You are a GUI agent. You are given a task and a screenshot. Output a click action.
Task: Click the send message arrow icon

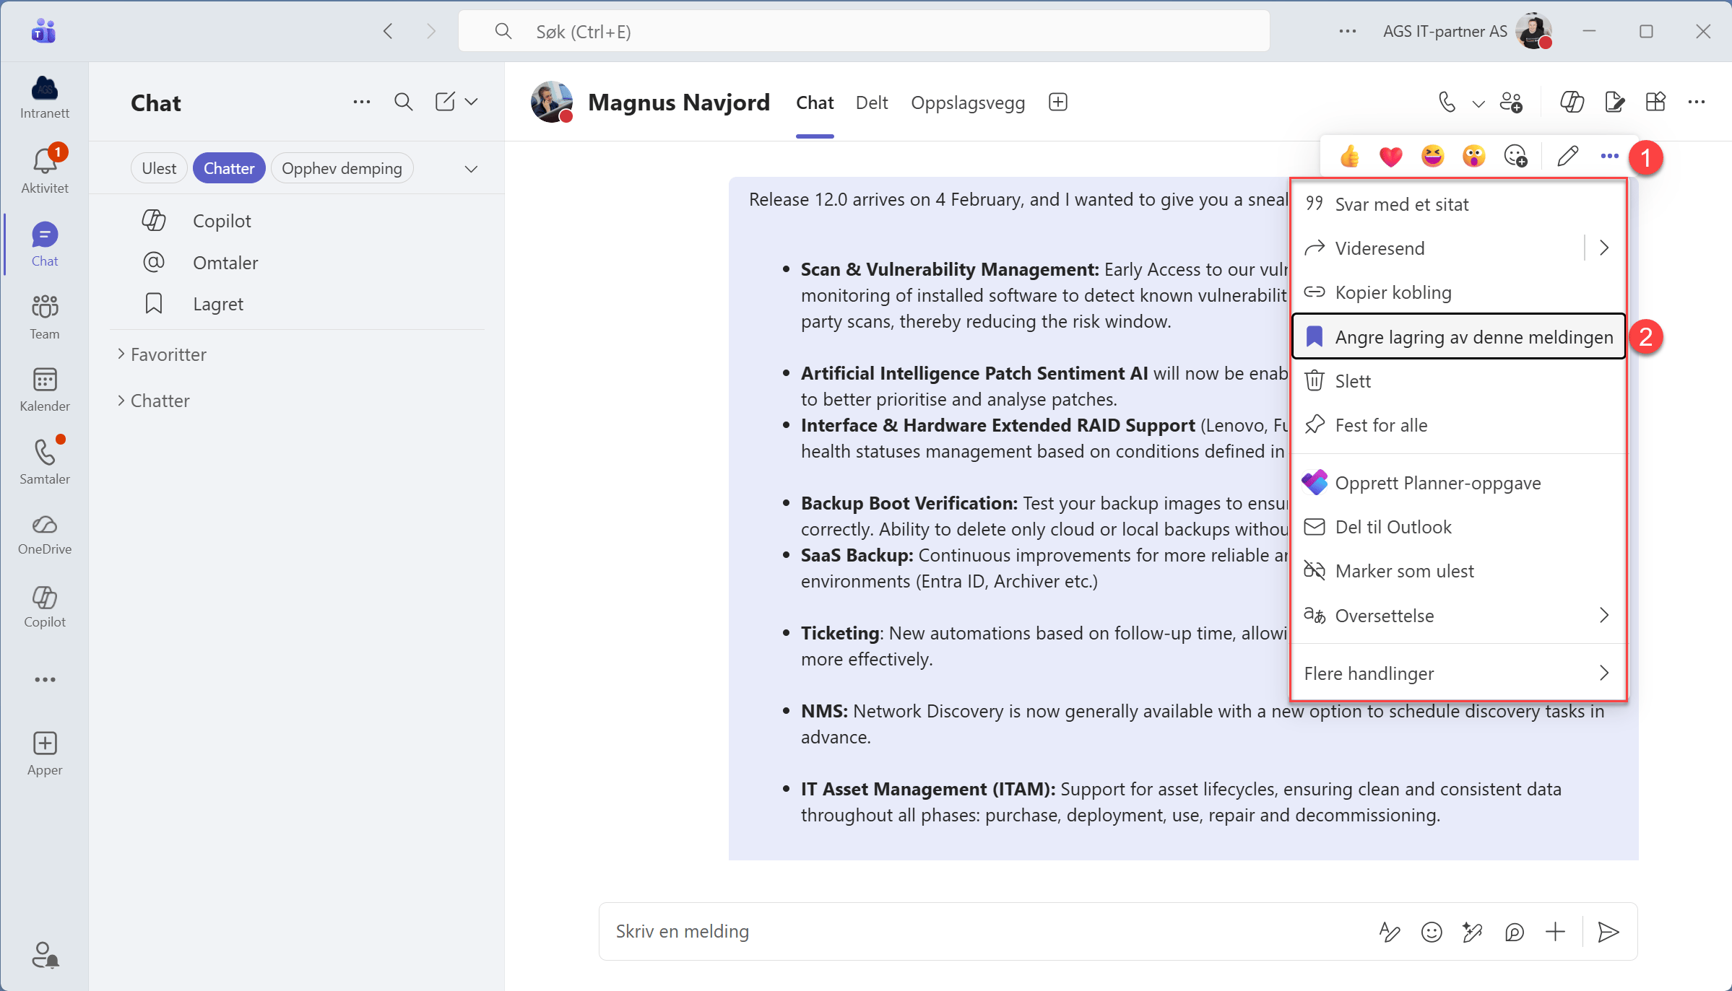[x=1608, y=932]
